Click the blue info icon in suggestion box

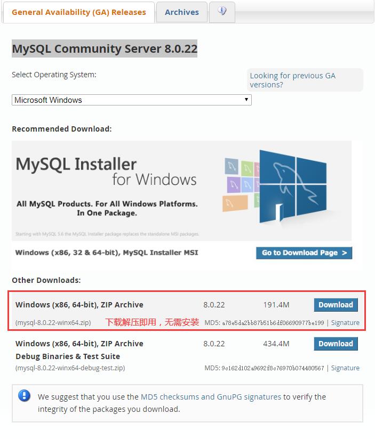(x=24, y=396)
